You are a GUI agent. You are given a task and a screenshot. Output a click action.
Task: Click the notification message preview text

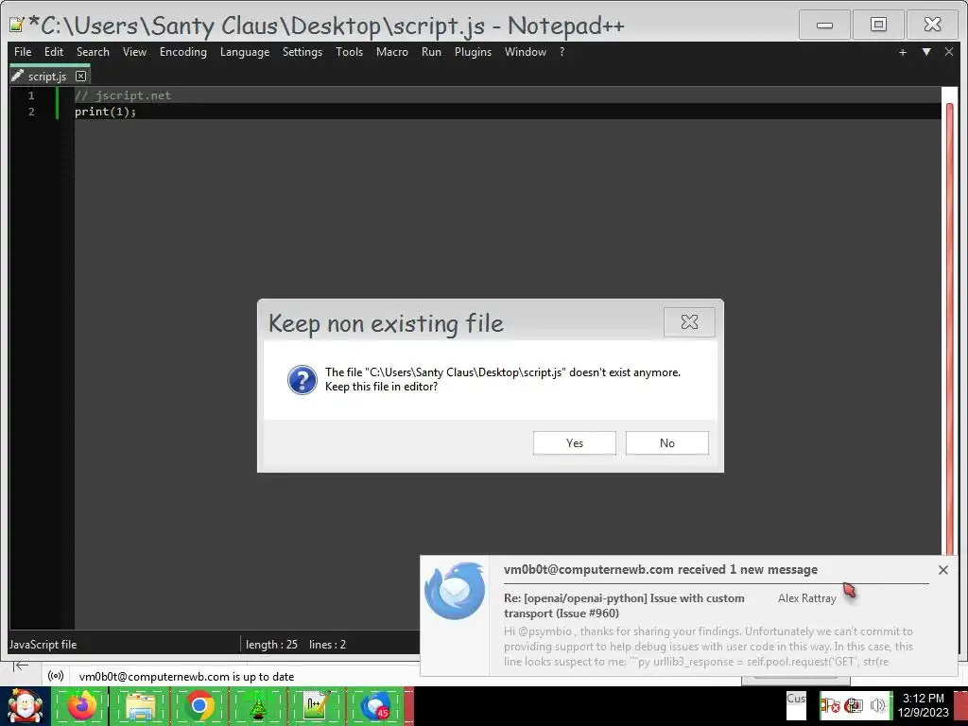coord(708,647)
